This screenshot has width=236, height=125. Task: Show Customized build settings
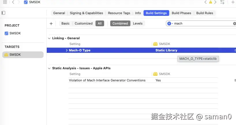coord(84,23)
